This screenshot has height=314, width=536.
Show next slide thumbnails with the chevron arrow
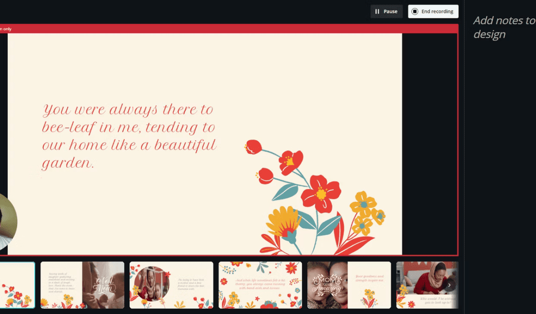tap(449, 285)
